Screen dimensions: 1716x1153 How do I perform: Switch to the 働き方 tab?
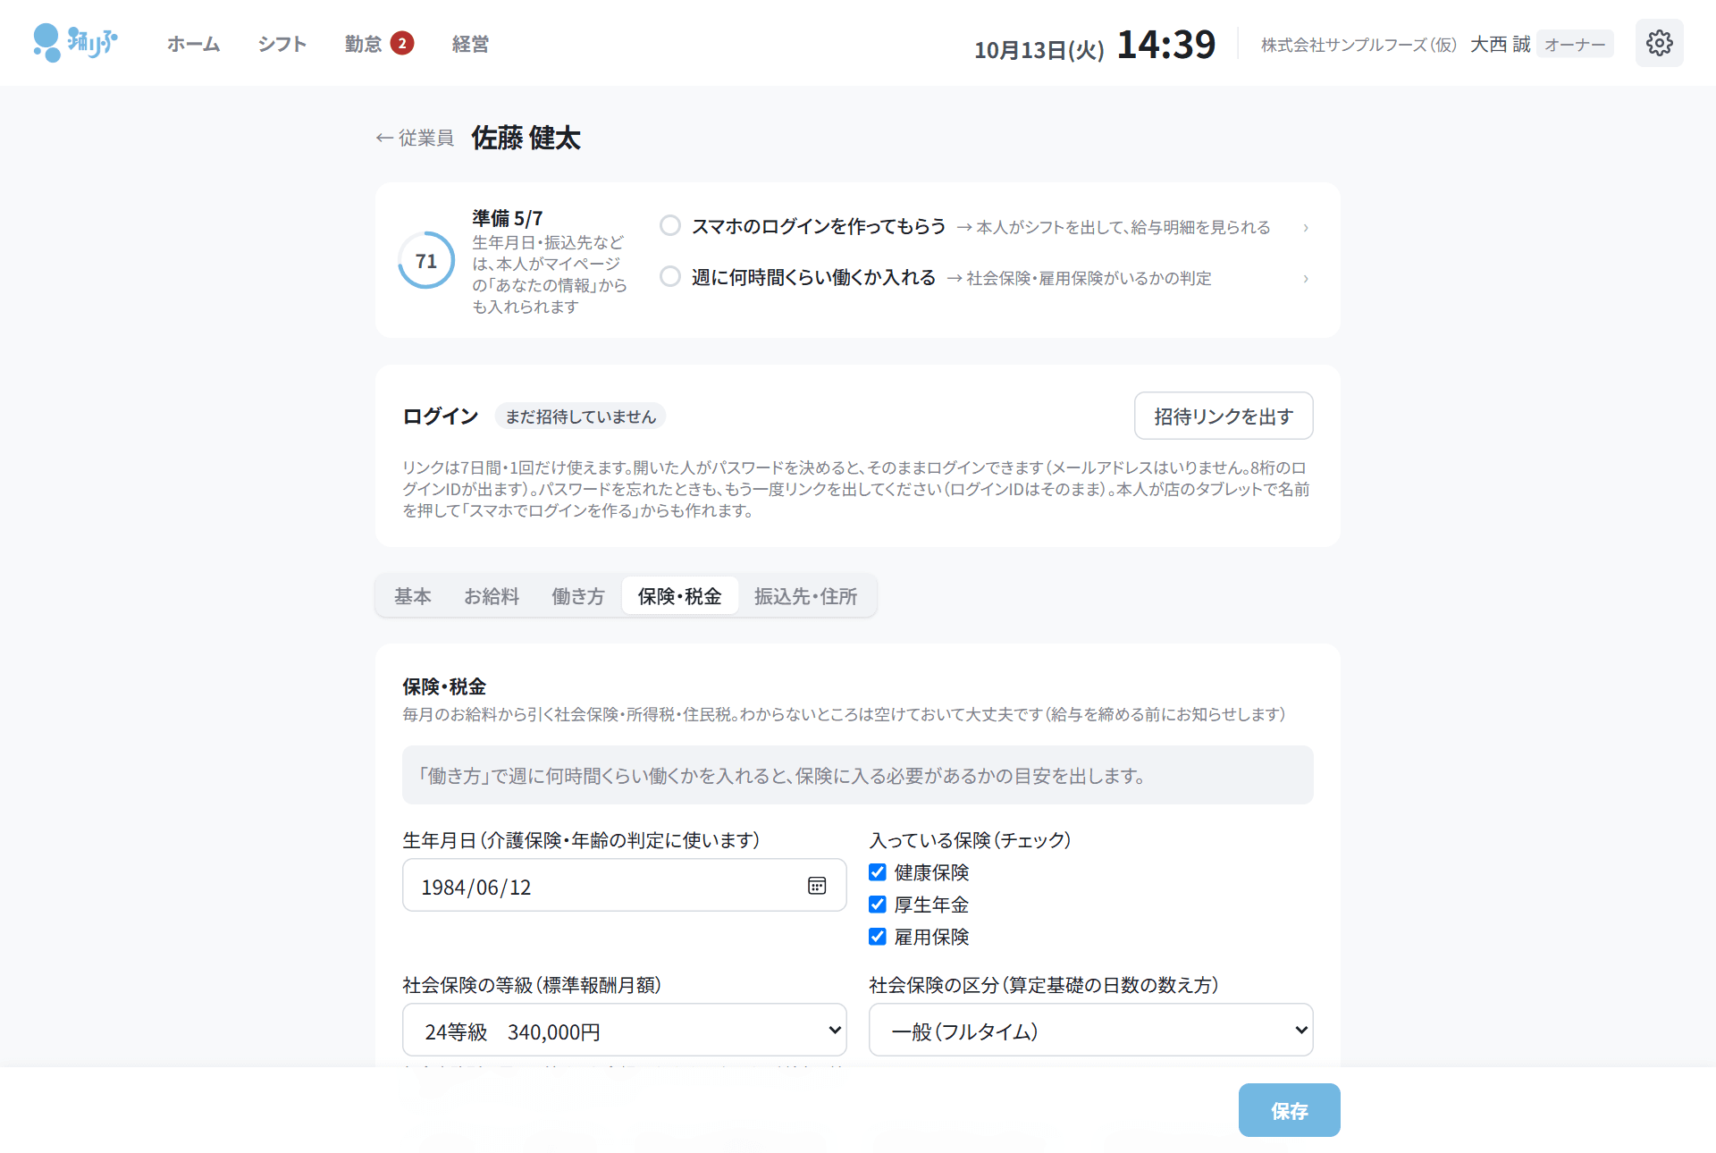pyautogui.click(x=578, y=596)
